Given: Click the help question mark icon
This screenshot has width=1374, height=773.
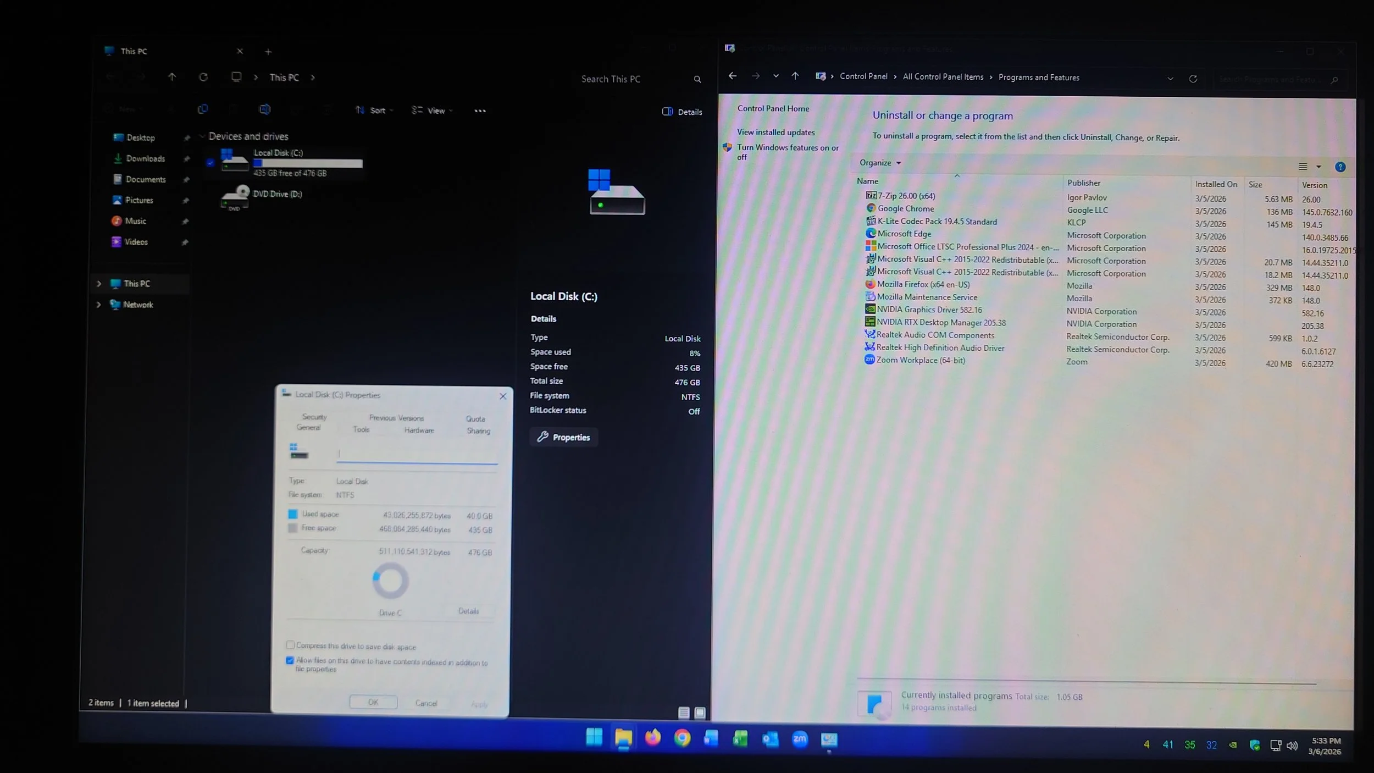Looking at the screenshot, I should (1340, 167).
